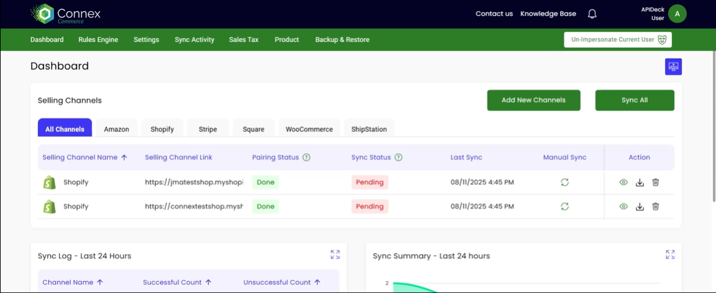Open the Sales Tax menu
716x293 pixels.
coord(244,40)
